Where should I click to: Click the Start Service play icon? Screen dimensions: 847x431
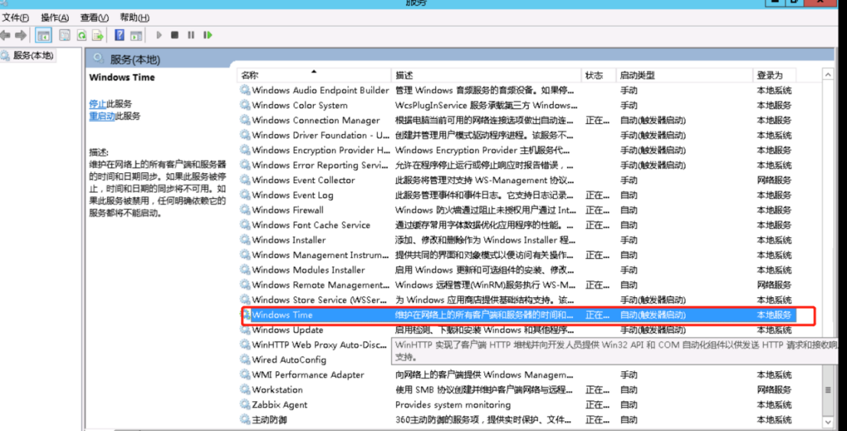[x=159, y=35]
